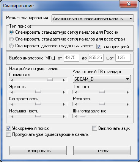Click the Сканировать button
This screenshot has width=140, height=162.
(x=38, y=151)
